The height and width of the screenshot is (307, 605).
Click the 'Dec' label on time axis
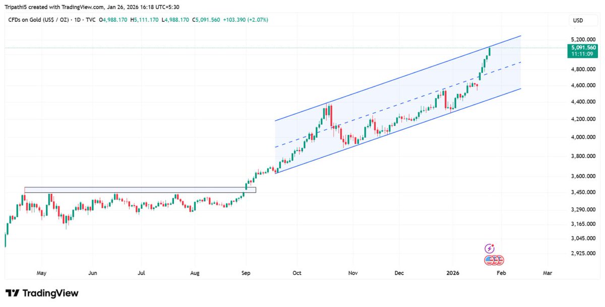point(399,273)
